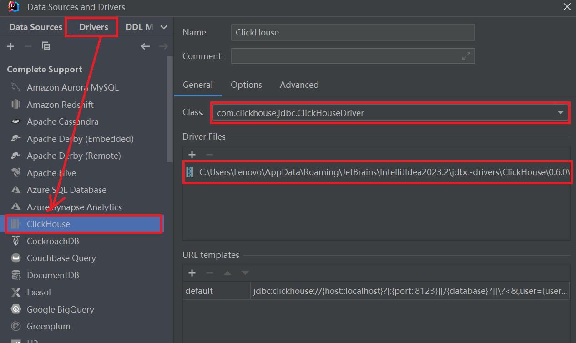
Task: Select Azure SQL Database driver
Action: tap(66, 190)
